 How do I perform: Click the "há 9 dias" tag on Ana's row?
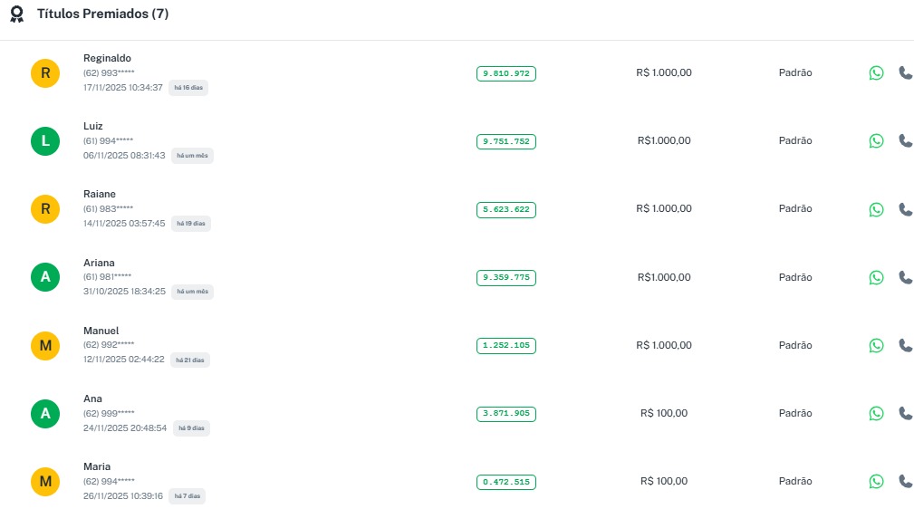(x=192, y=427)
